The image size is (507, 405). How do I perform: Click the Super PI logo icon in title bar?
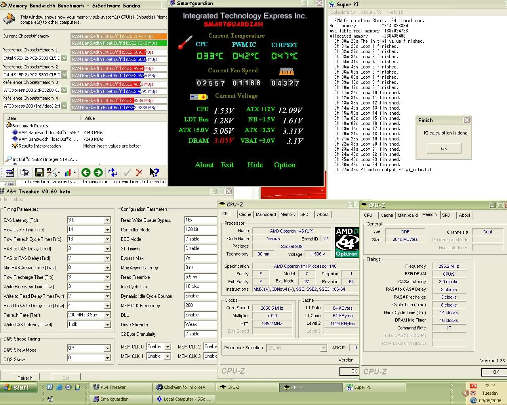click(x=332, y=4)
